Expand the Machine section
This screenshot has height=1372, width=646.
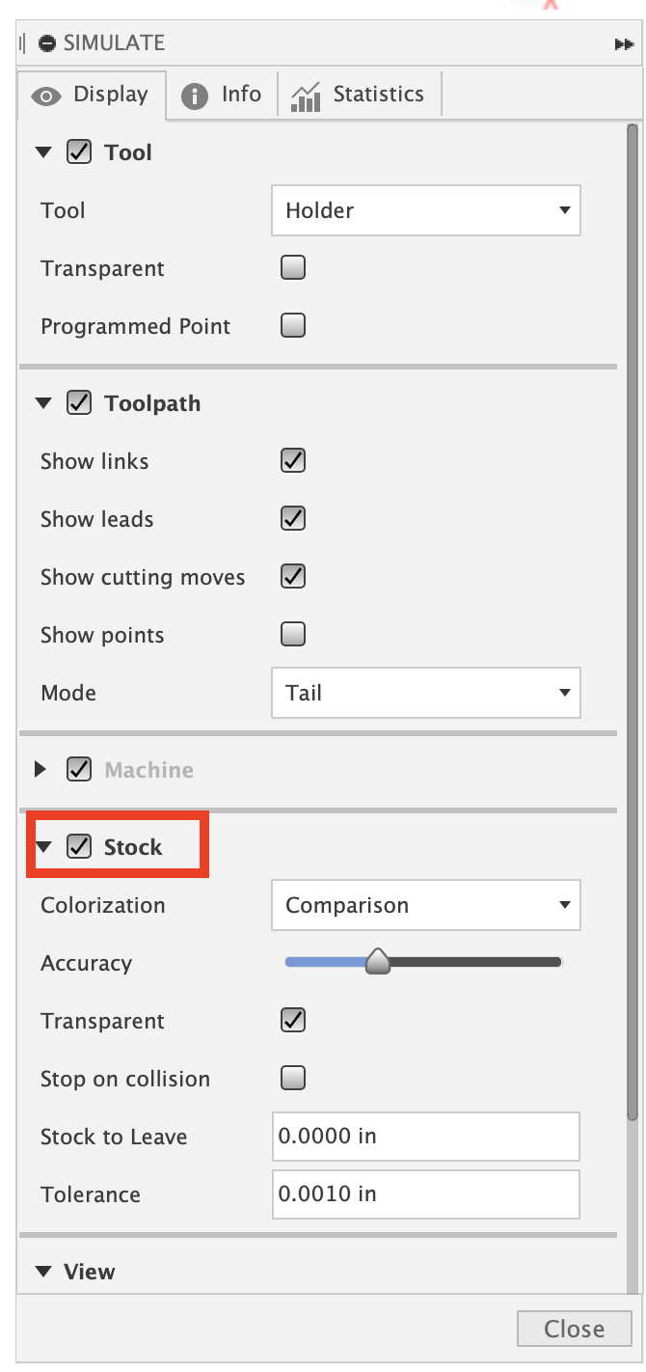[40, 769]
